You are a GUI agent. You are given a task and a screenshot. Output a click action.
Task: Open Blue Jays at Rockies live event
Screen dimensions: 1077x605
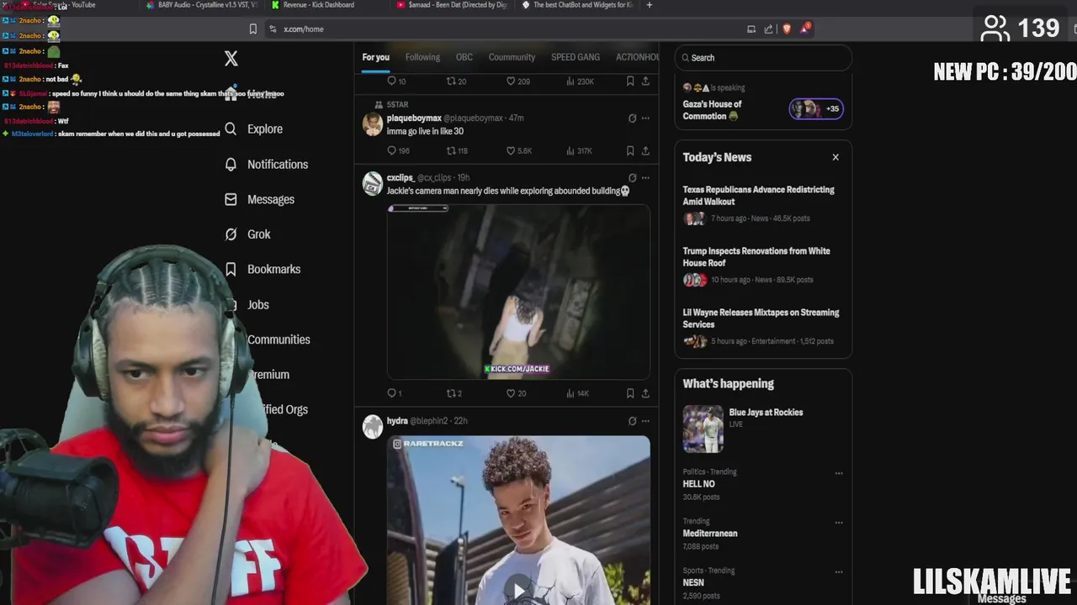(763, 429)
